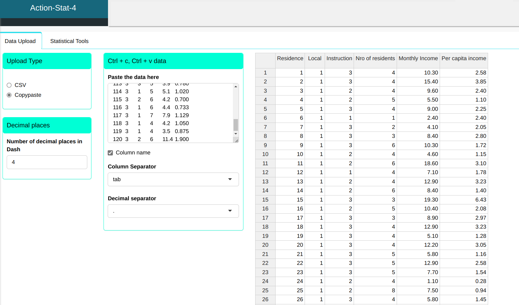
Task: Switch to the Statistical Tools tab
Action: (x=69, y=41)
